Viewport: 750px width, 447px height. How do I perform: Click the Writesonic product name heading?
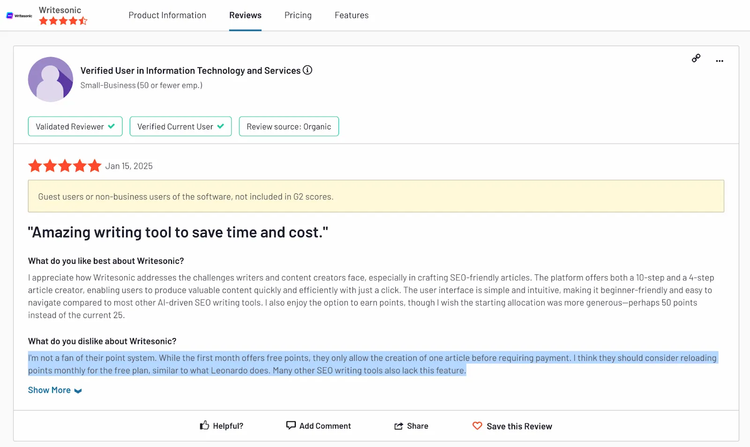coord(60,10)
